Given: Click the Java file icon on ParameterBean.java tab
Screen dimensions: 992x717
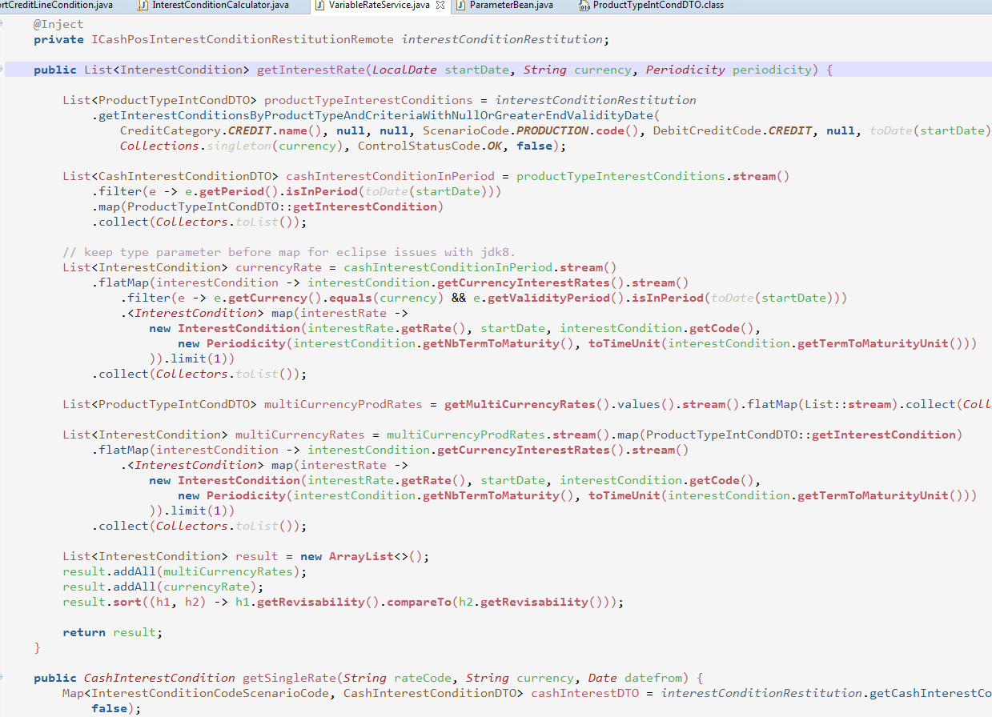Looking at the screenshot, I should tap(460, 5).
